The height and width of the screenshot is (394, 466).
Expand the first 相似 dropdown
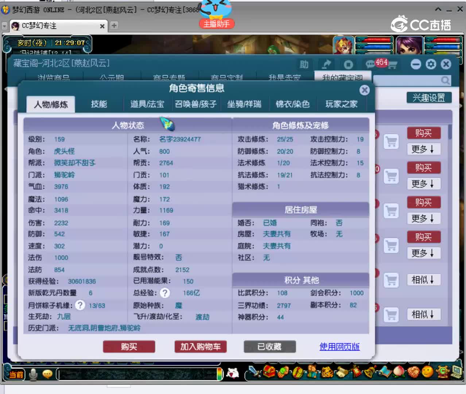tap(424, 280)
